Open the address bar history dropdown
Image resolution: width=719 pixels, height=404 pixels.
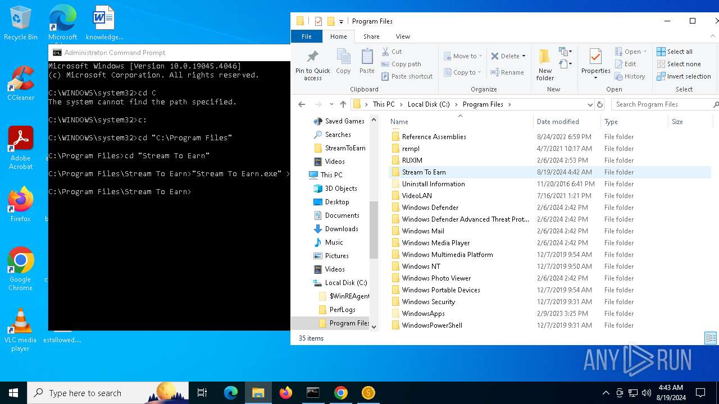point(590,104)
